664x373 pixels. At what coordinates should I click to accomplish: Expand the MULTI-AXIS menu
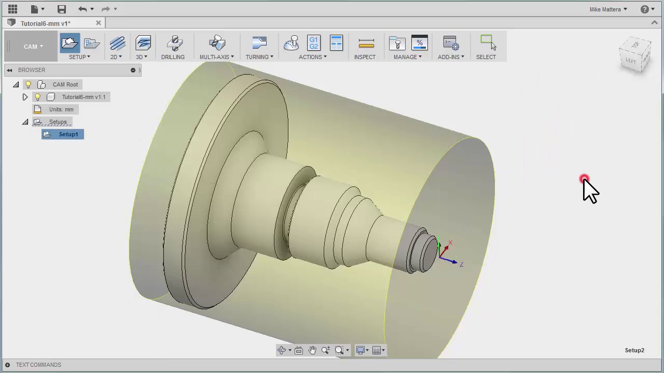pyautogui.click(x=217, y=57)
